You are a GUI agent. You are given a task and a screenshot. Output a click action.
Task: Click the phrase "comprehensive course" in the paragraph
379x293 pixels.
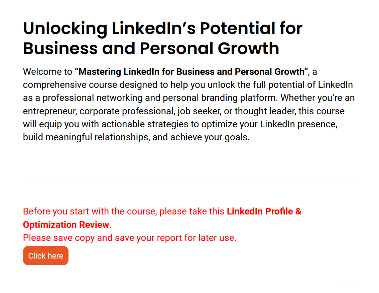[70, 85]
